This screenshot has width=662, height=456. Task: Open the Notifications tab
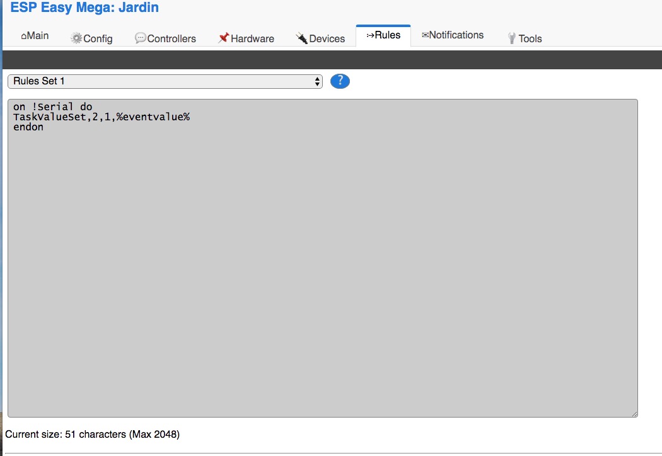click(x=453, y=35)
